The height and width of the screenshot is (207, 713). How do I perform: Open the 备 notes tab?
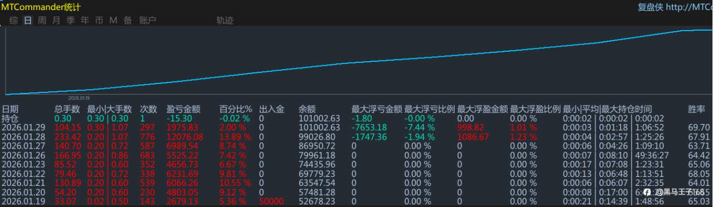(x=128, y=21)
